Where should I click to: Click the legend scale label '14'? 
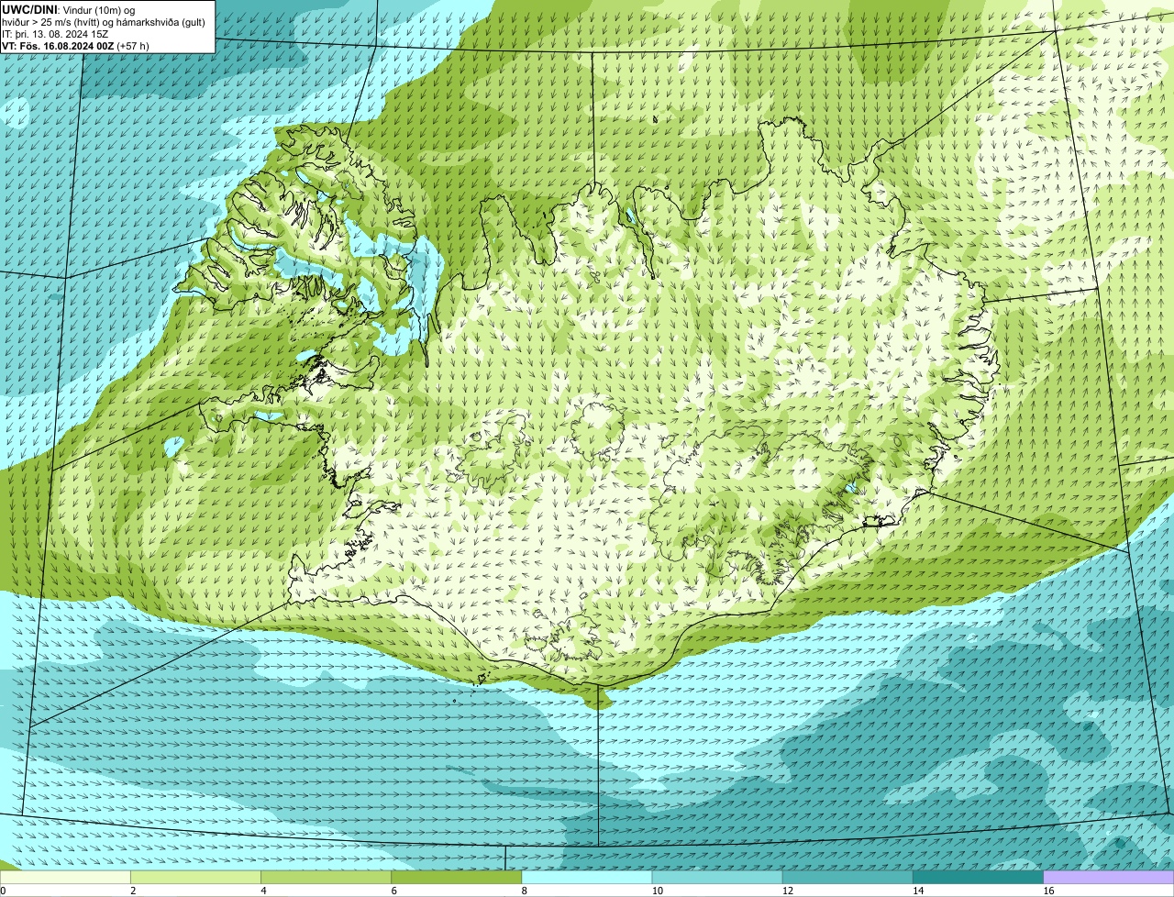pos(918,891)
